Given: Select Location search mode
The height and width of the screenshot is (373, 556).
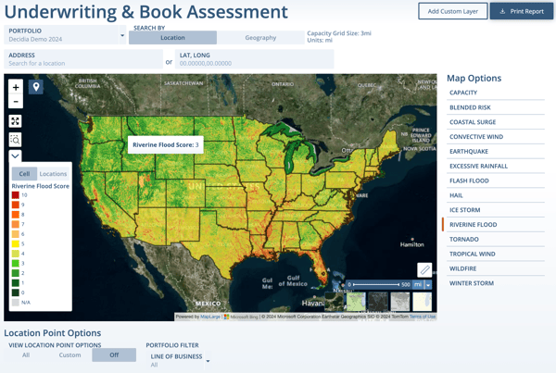Looking at the screenshot, I should [x=172, y=38].
